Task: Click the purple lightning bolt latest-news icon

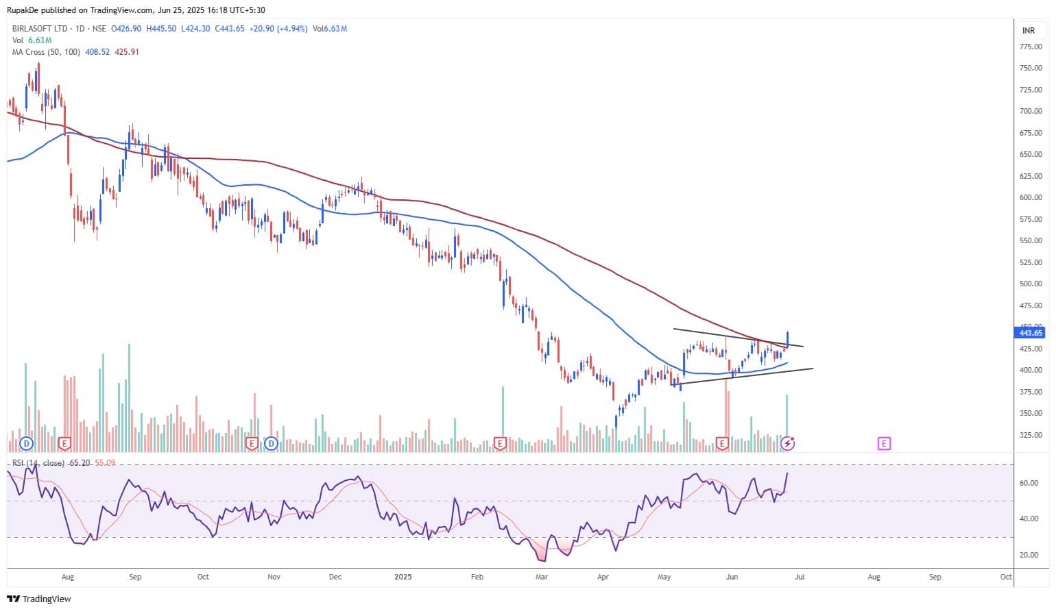Action: tap(788, 443)
